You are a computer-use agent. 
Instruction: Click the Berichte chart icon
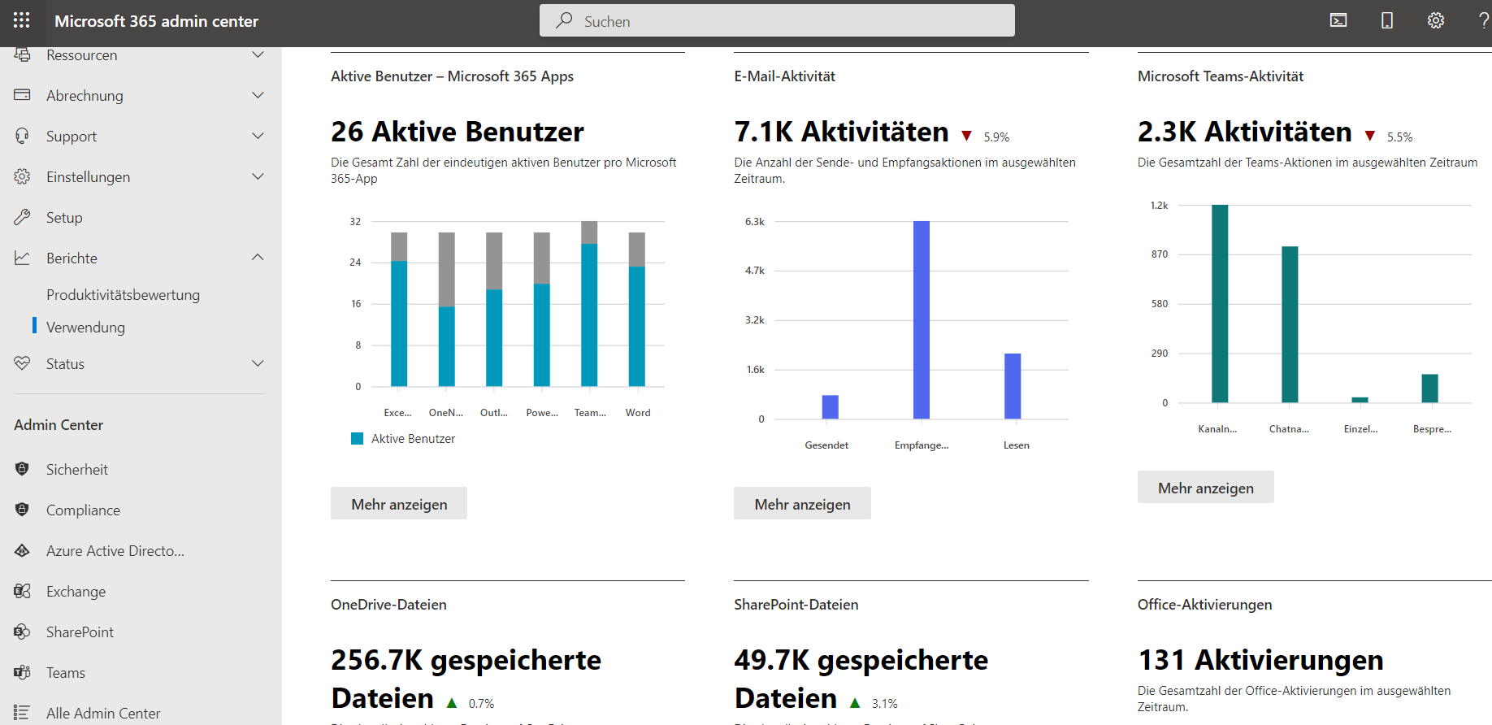22,258
